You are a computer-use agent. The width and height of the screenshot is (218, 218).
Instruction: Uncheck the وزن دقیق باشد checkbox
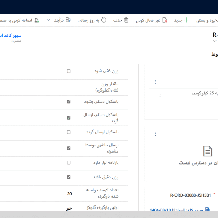point(69,177)
